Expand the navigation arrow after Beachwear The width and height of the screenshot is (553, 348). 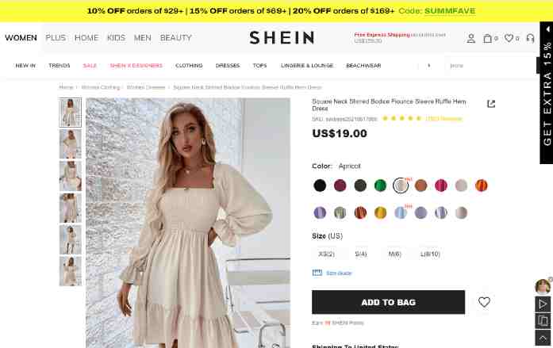pos(429,66)
